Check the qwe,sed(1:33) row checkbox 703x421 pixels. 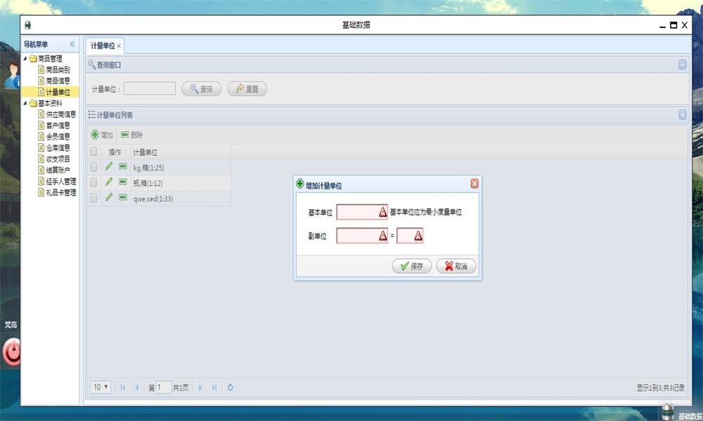[93, 198]
